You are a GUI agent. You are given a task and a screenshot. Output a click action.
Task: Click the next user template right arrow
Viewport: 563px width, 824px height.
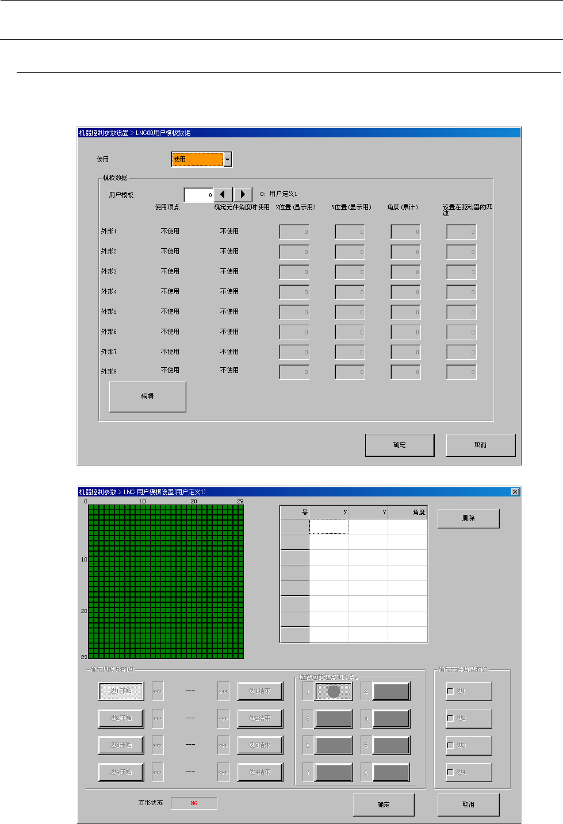[243, 195]
